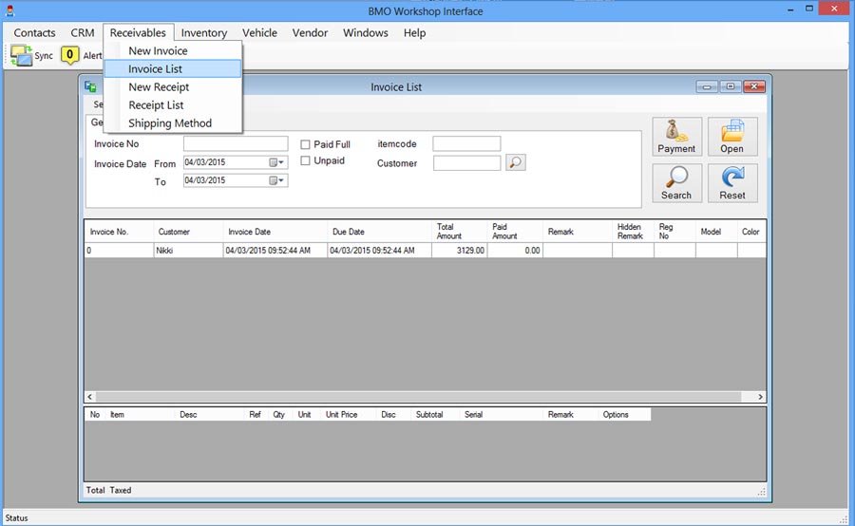The image size is (855, 526).
Task: Click the Desc column header
Action: pyautogui.click(x=209, y=415)
